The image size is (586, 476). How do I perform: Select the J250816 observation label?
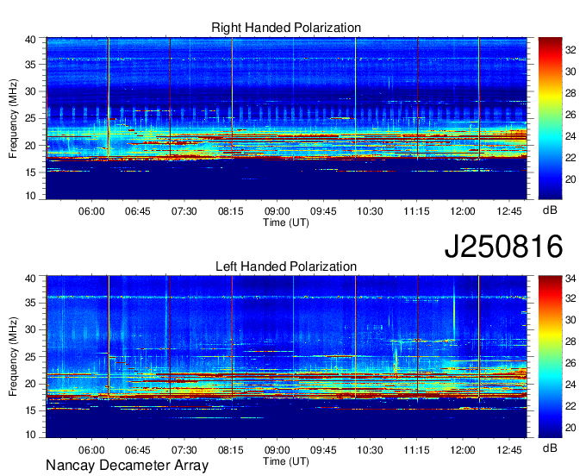(x=503, y=247)
